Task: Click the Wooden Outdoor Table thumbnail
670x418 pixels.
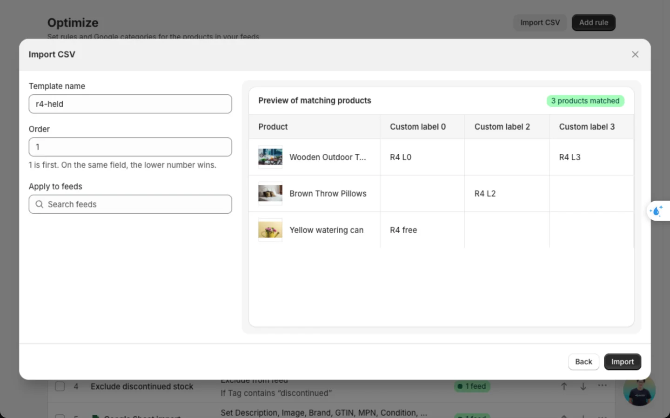Action: [x=270, y=157]
